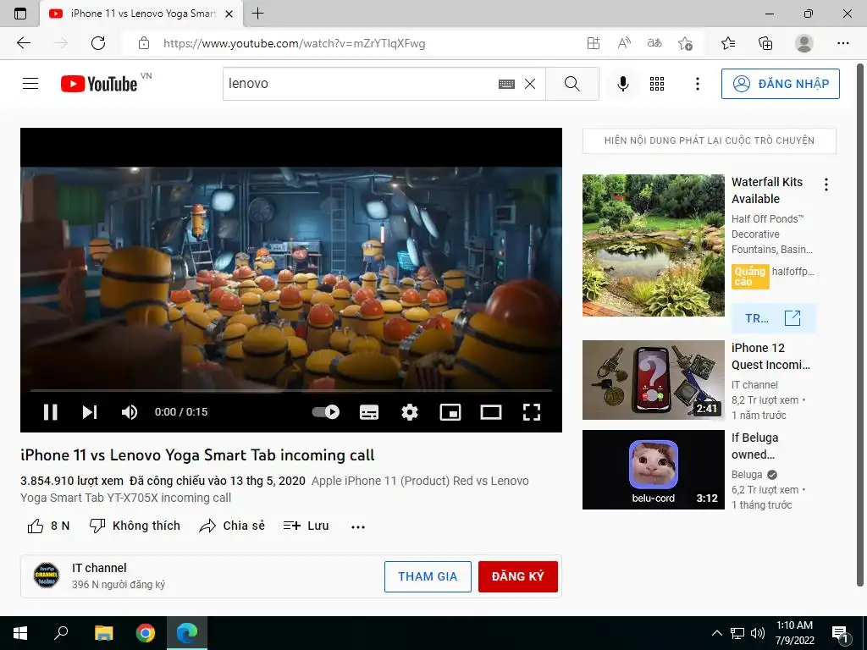The height and width of the screenshot is (650, 867).
Task: Click the ĐĂNG NHẬP sign-in button
Action: [780, 84]
